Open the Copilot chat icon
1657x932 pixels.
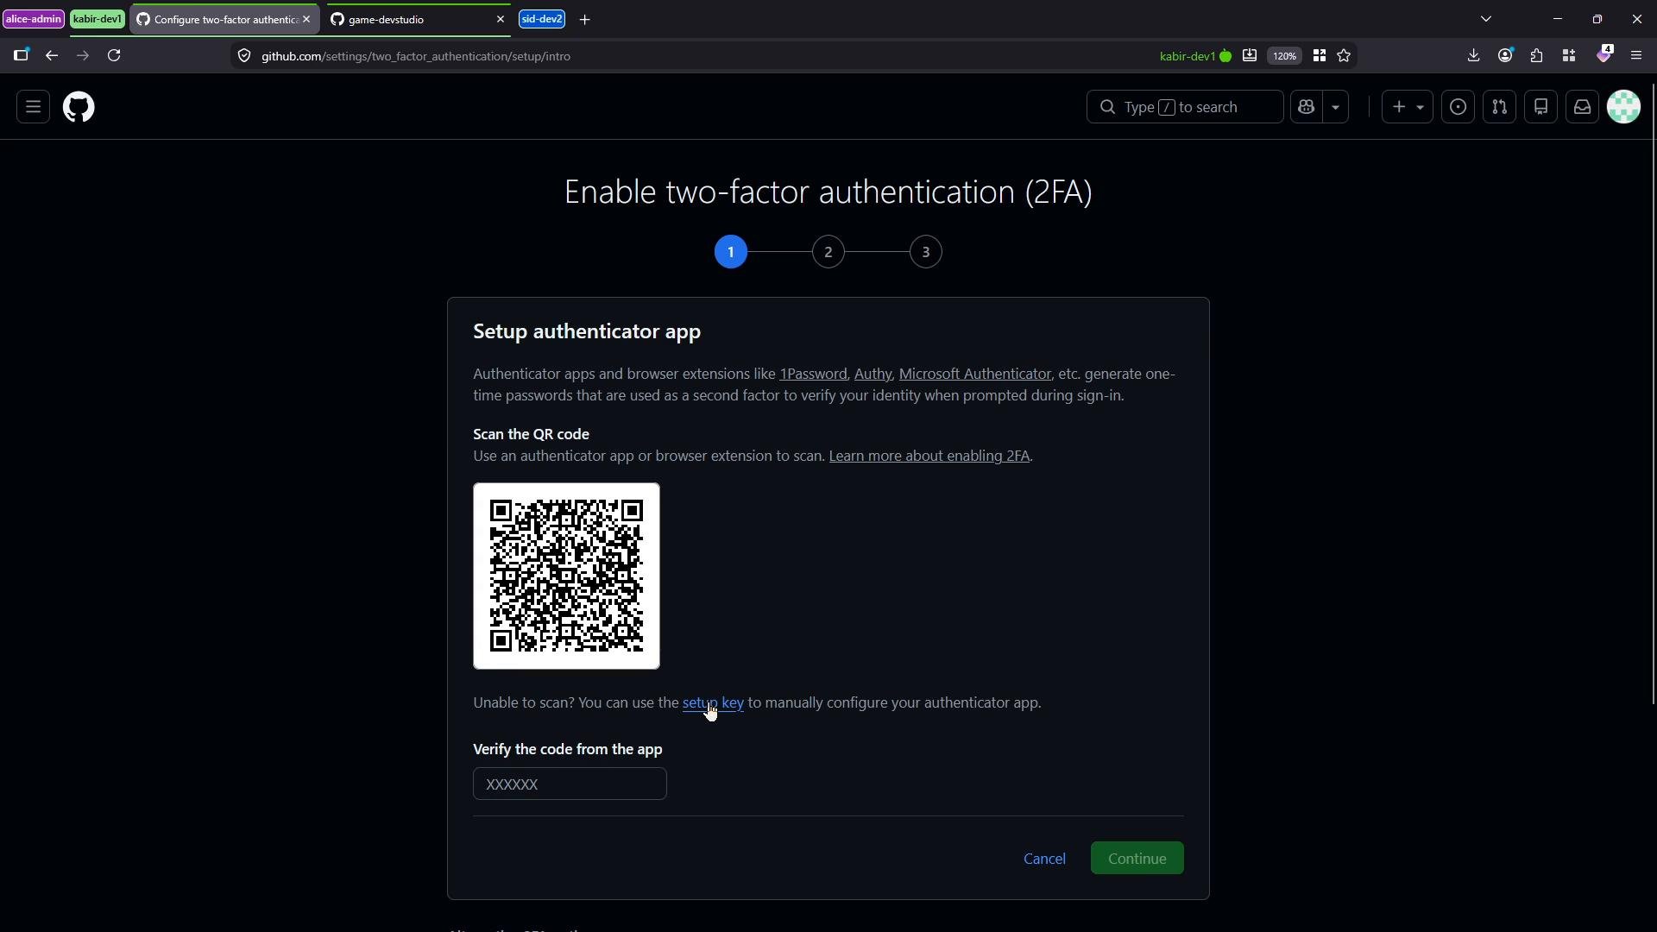(x=1306, y=107)
